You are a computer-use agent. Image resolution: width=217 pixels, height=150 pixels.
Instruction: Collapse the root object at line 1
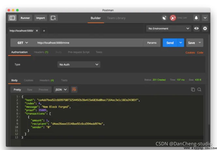pos(20,97)
